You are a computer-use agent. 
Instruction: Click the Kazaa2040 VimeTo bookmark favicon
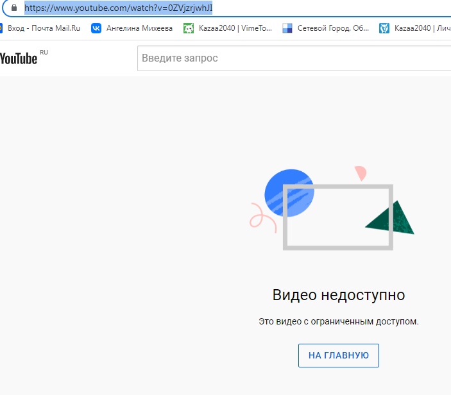[x=189, y=28]
